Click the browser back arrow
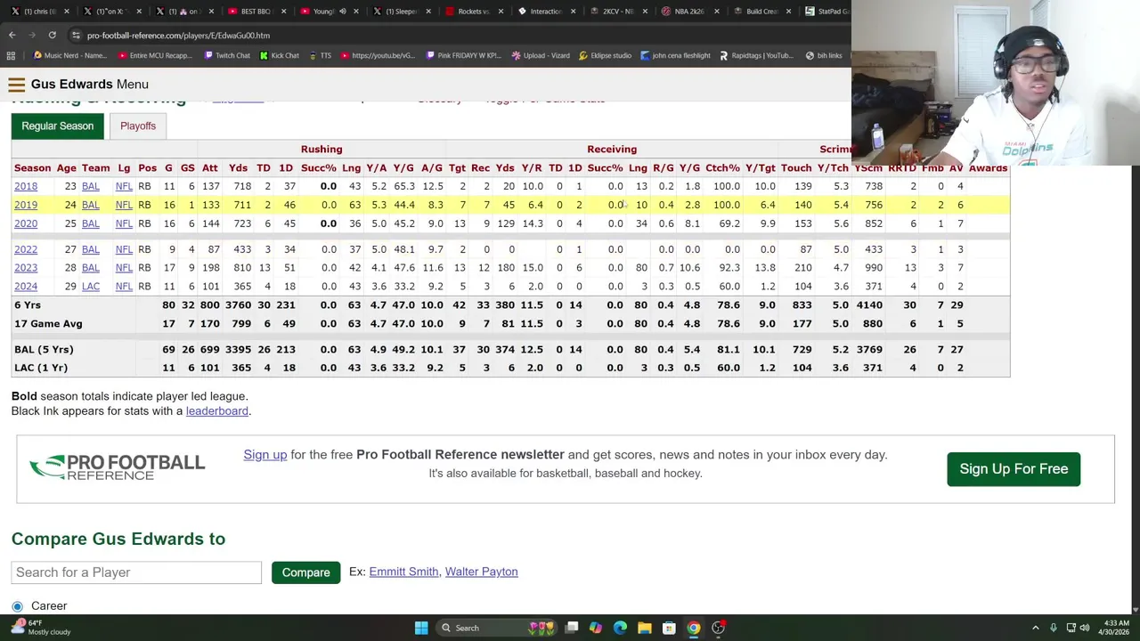 pos(12,35)
